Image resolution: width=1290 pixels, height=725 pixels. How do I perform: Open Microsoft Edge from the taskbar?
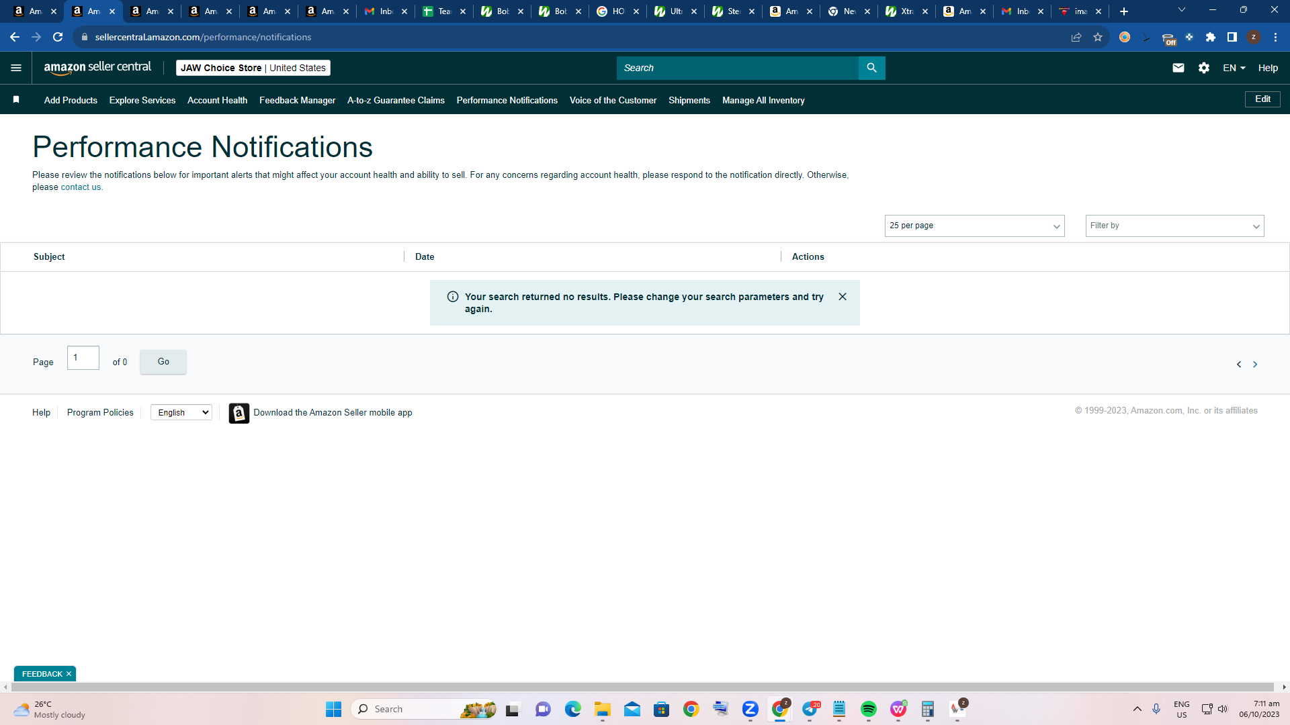[x=573, y=709]
